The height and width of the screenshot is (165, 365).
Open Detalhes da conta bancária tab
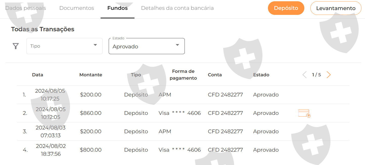point(177,8)
